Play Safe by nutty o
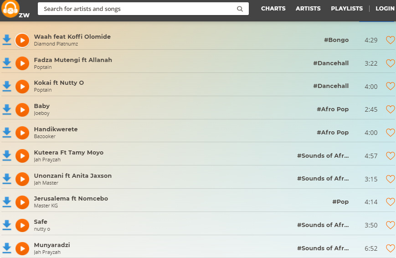The width and height of the screenshot is (396, 258). click(22, 225)
